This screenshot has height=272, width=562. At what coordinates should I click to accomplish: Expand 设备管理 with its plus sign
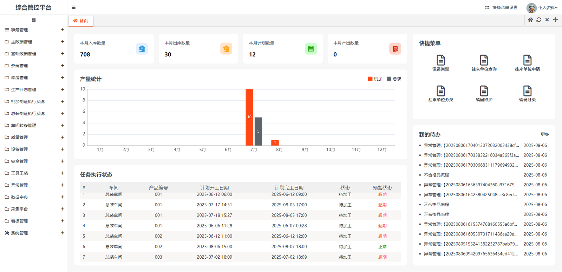[63, 149]
